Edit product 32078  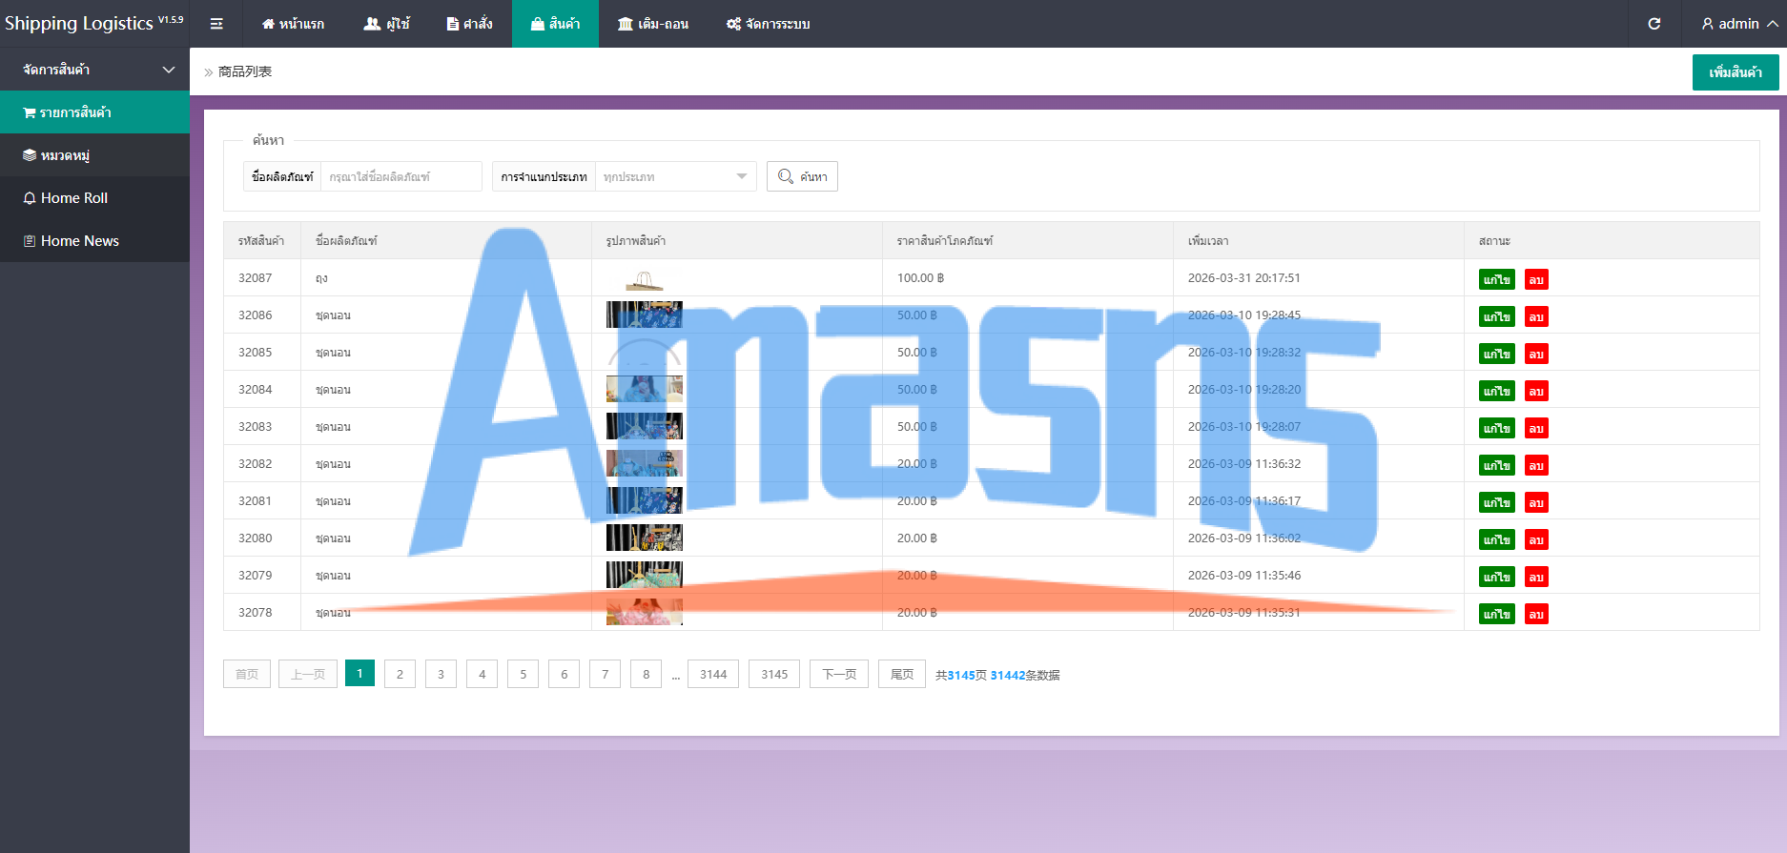tap(1496, 614)
